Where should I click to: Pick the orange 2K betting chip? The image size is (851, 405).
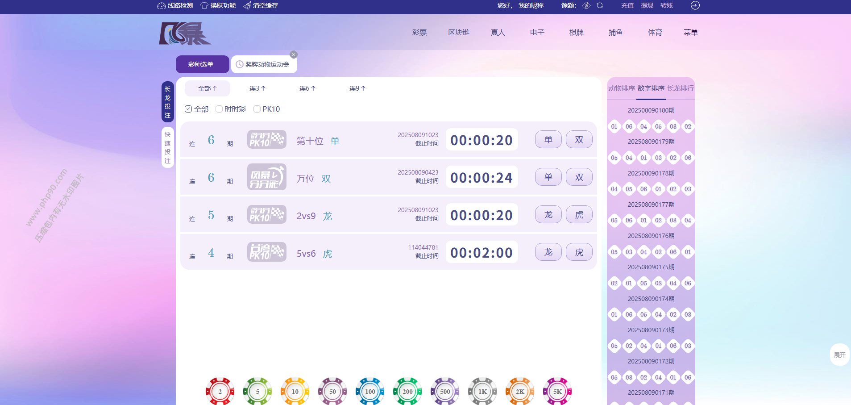click(x=520, y=391)
